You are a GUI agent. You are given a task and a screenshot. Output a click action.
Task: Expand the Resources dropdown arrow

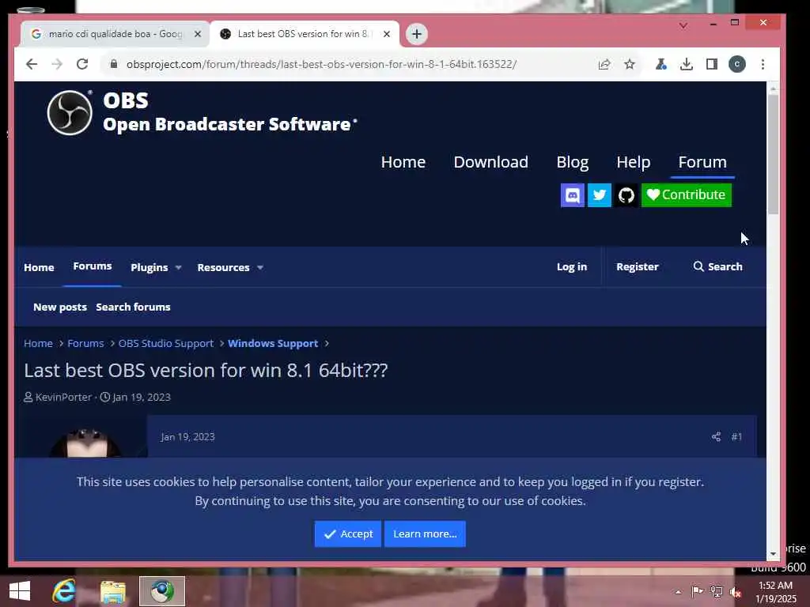[260, 267]
